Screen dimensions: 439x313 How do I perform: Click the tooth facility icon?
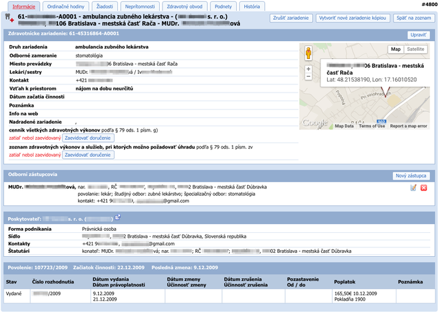[9, 17]
